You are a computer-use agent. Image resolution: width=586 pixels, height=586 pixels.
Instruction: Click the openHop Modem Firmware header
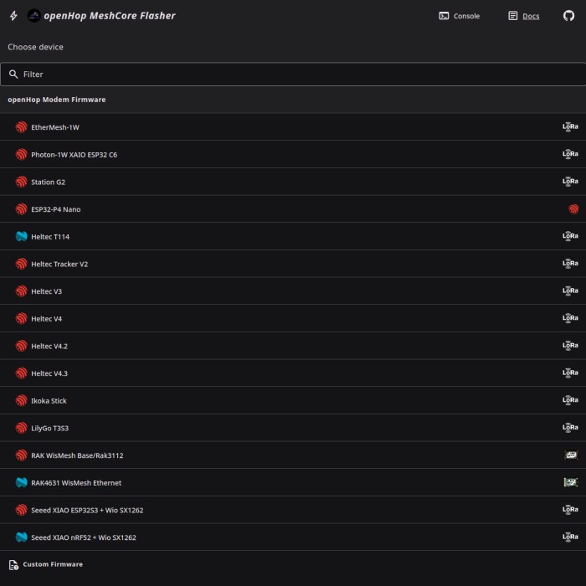pyautogui.click(x=56, y=100)
